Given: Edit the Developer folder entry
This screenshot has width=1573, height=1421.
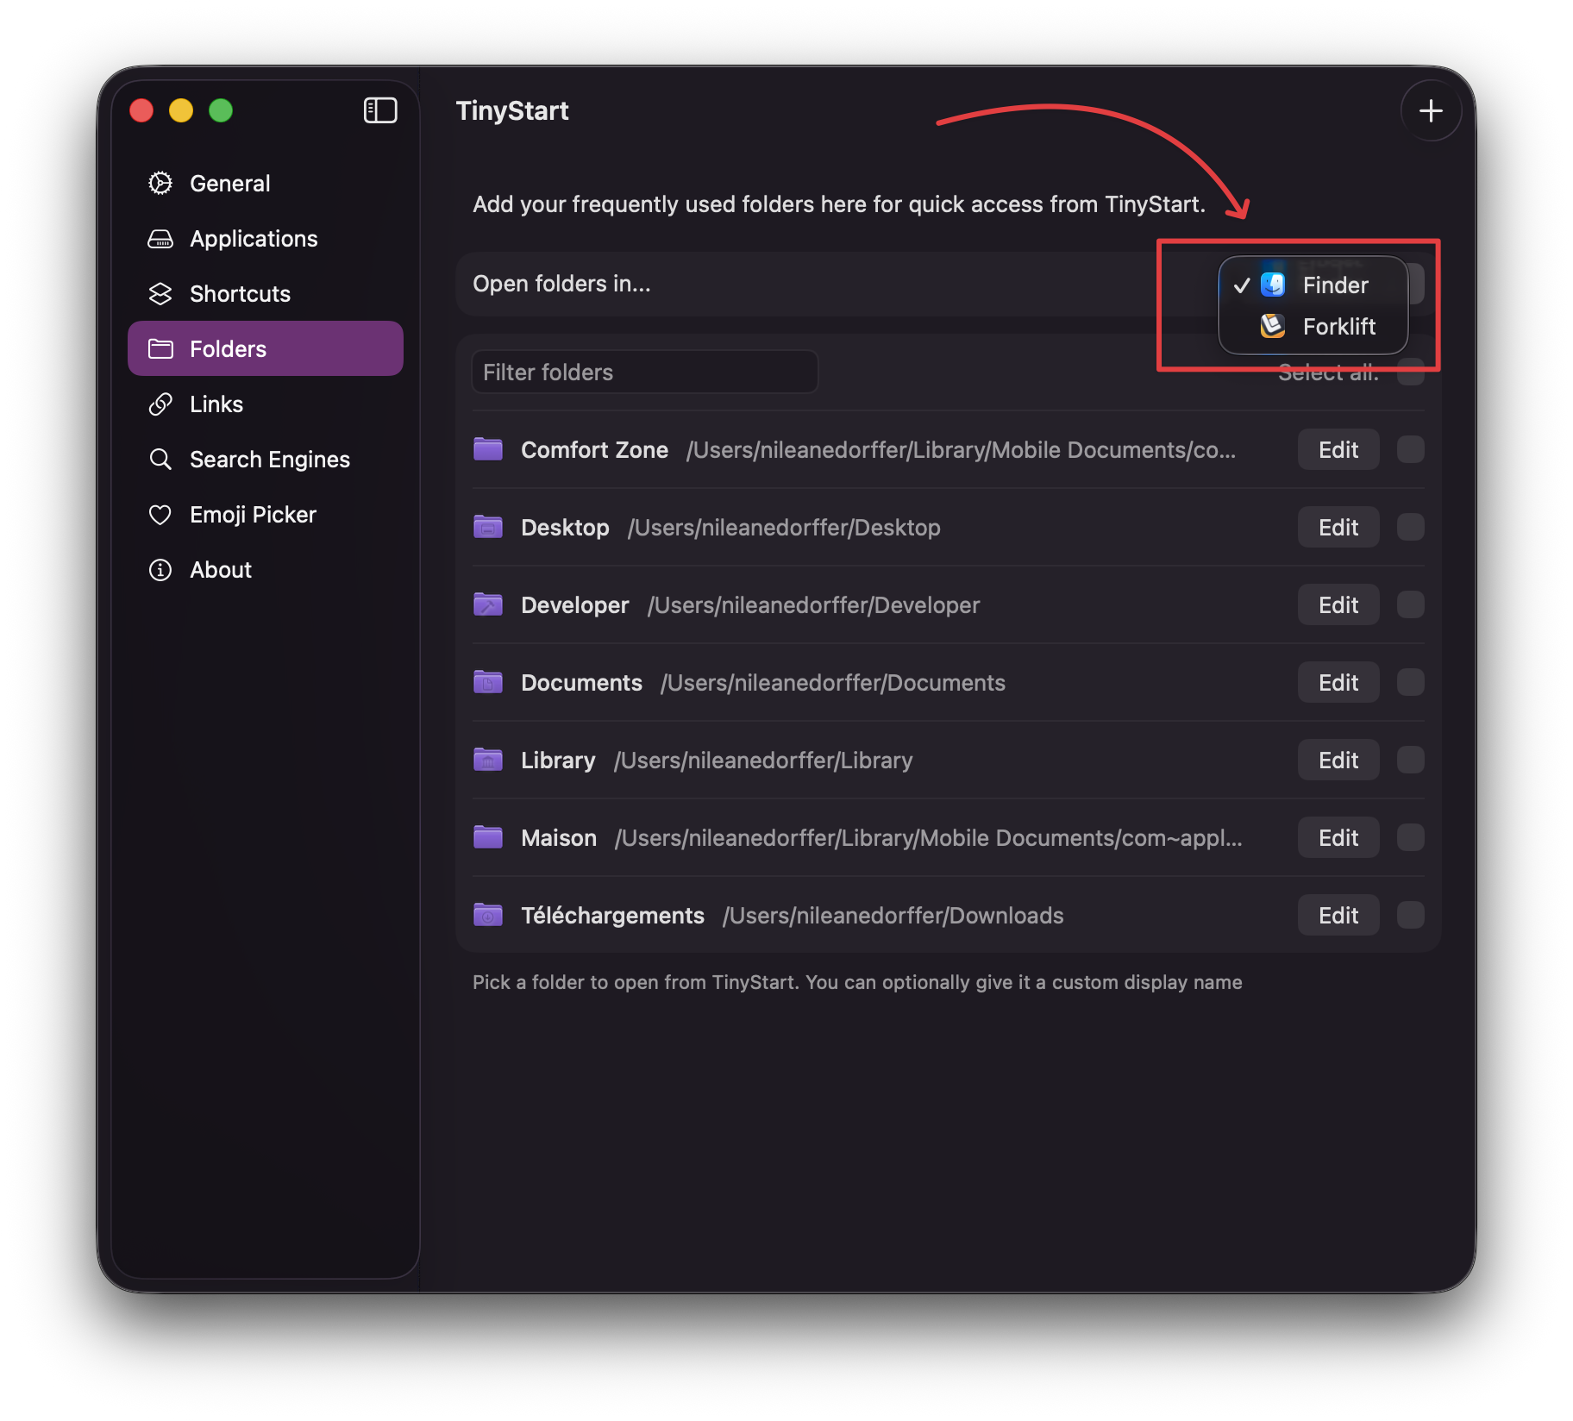Looking at the screenshot, I should (1338, 604).
